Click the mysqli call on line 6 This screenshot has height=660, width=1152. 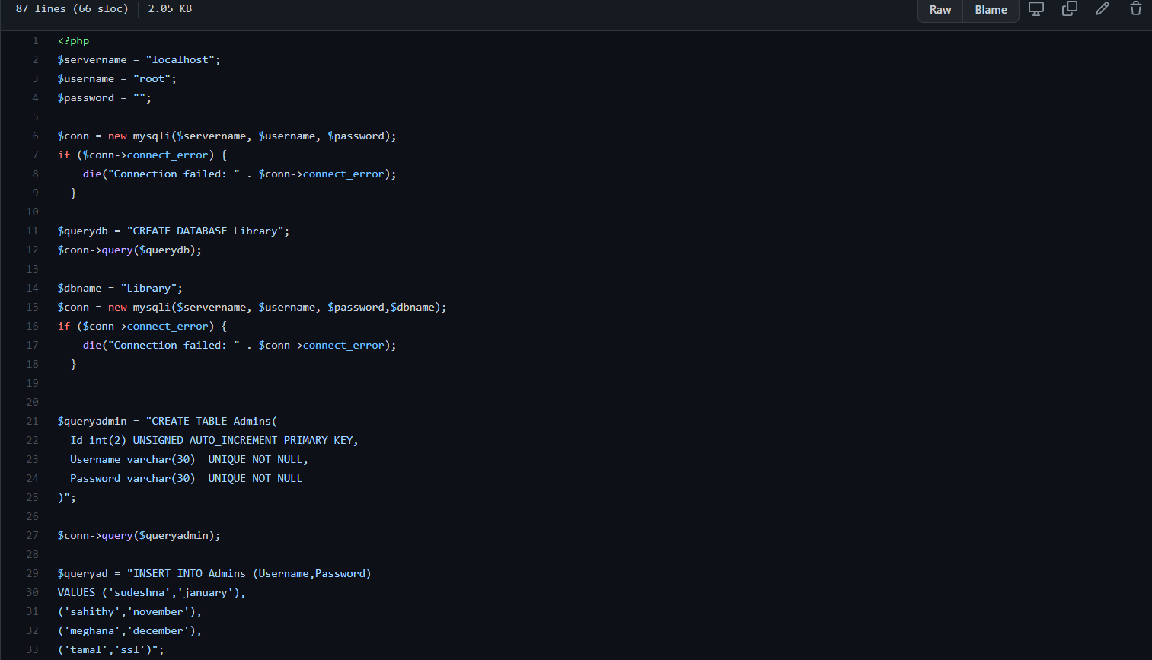point(152,136)
